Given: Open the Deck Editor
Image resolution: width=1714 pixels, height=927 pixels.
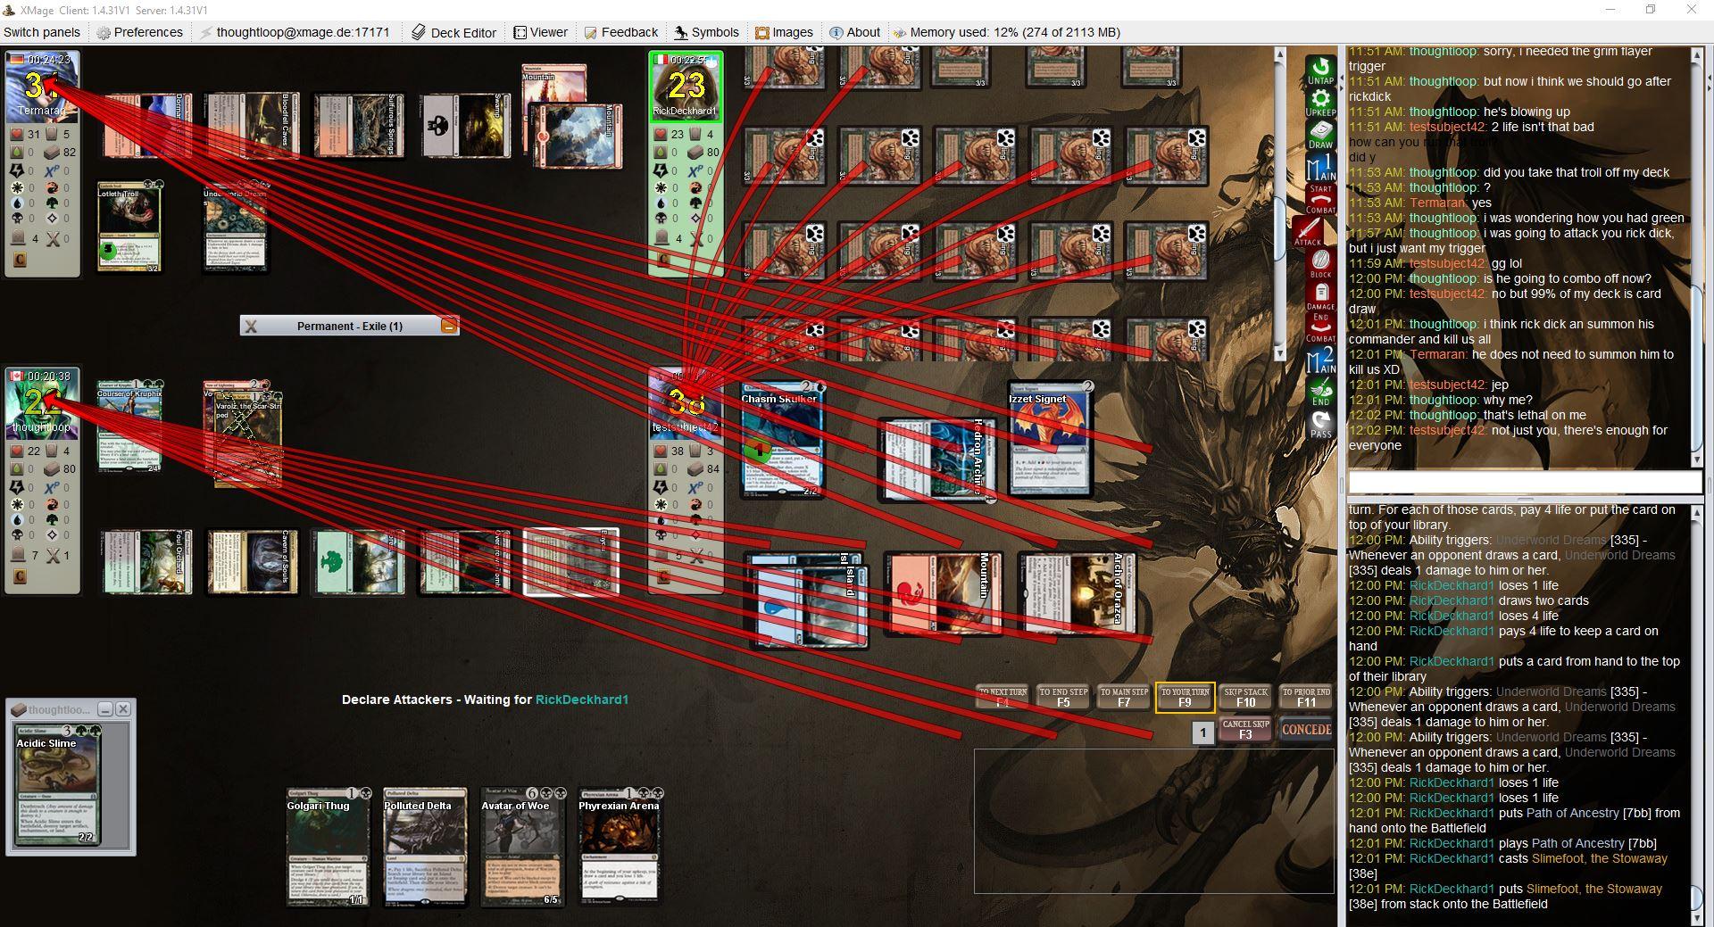Looking at the screenshot, I should tap(453, 32).
